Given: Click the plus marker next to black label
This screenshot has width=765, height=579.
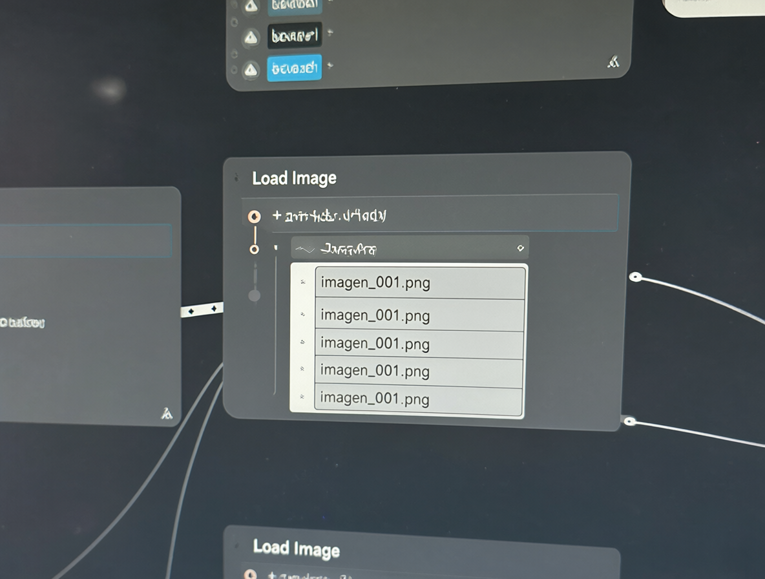Looking at the screenshot, I should coord(330,32).
